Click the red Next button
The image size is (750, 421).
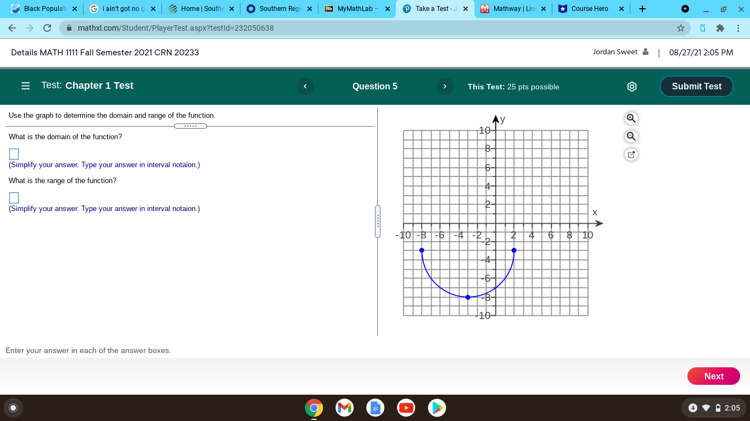pos(714,376)
